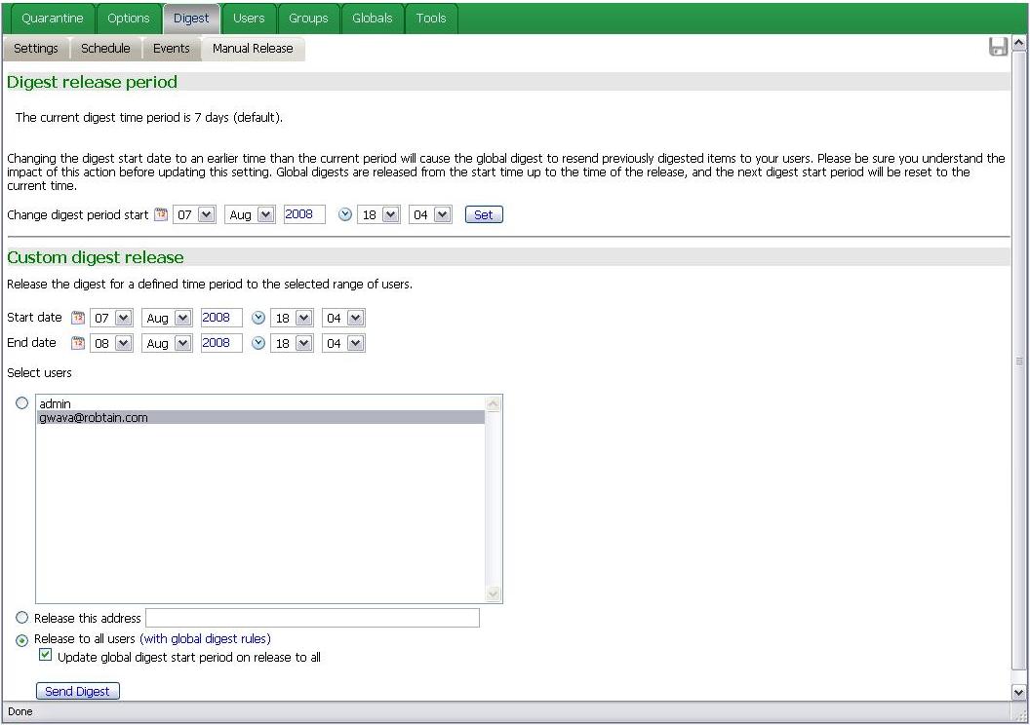The width and height of the screenshot is (1030, 725).
Task: Open day dropdown for digest period start
Action: [x=194, y=214]
